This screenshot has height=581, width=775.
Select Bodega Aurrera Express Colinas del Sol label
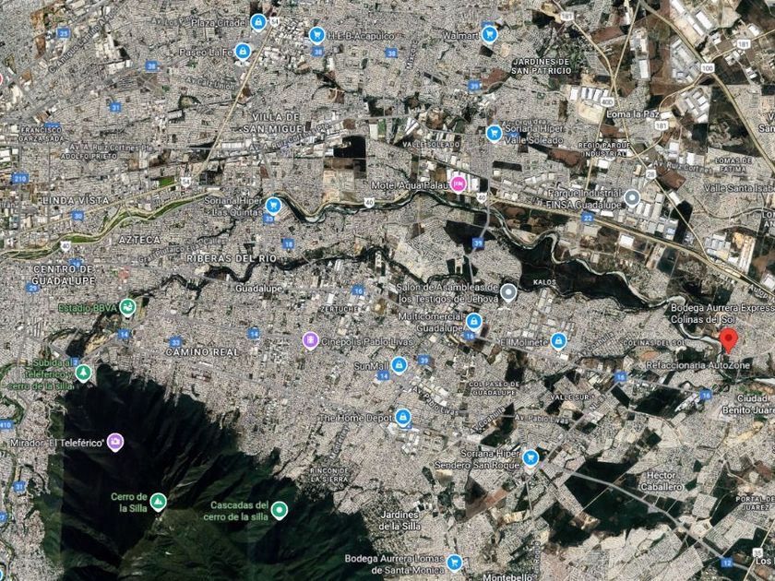722,314
